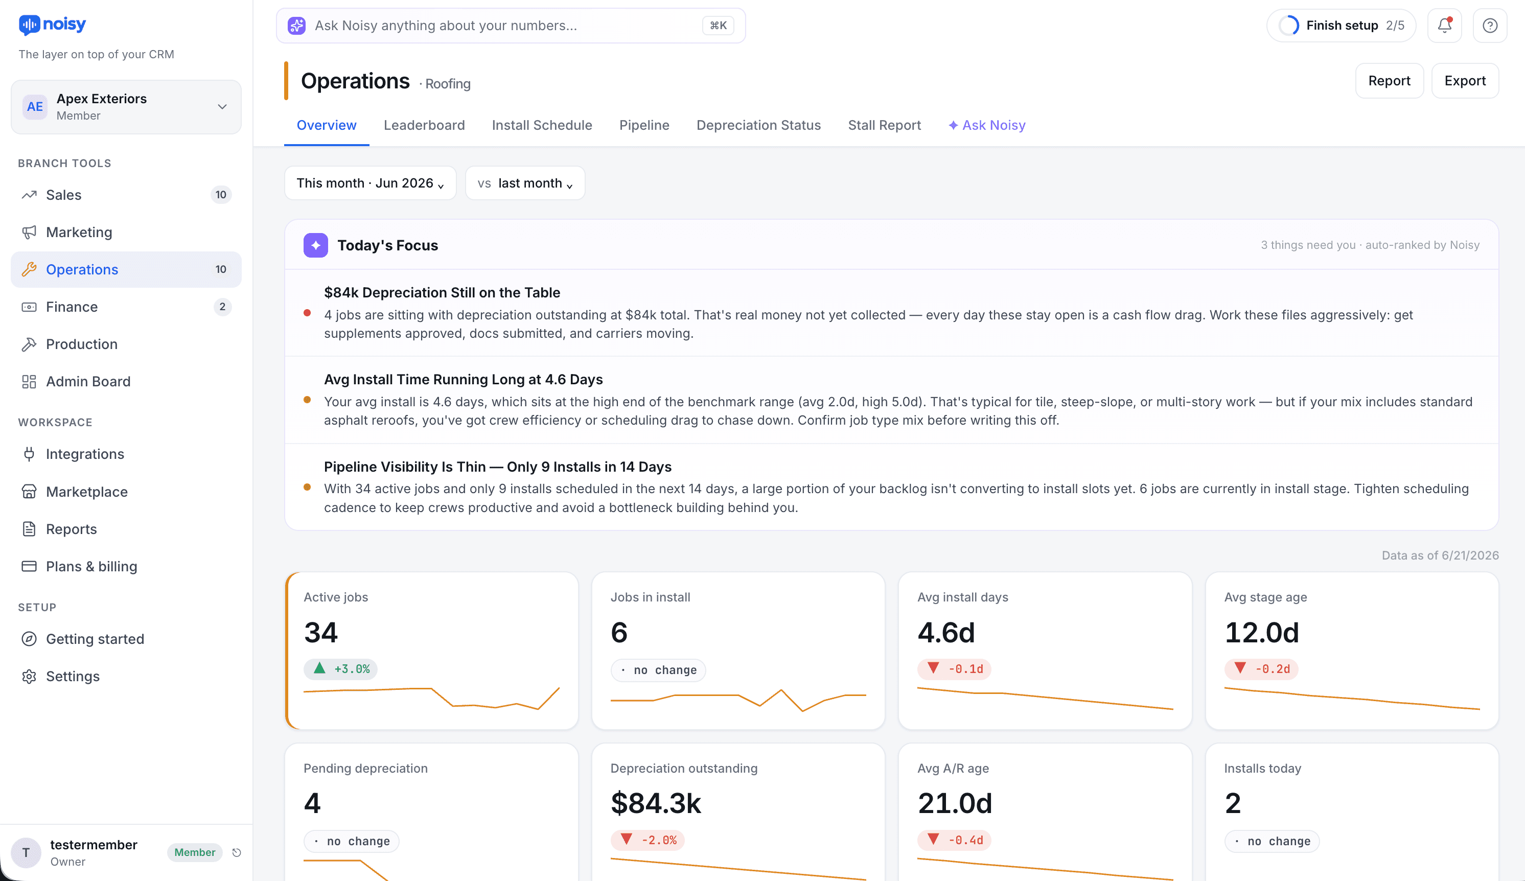Click the Settings gear icon
1525x881 pixels.
coord(29,677)
